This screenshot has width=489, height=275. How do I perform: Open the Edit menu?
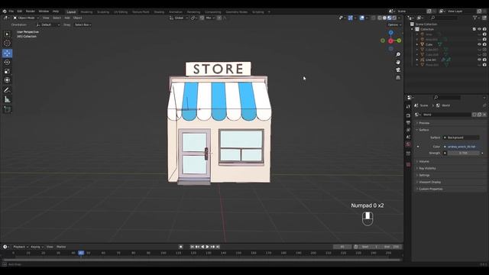[x=20, y=11]
